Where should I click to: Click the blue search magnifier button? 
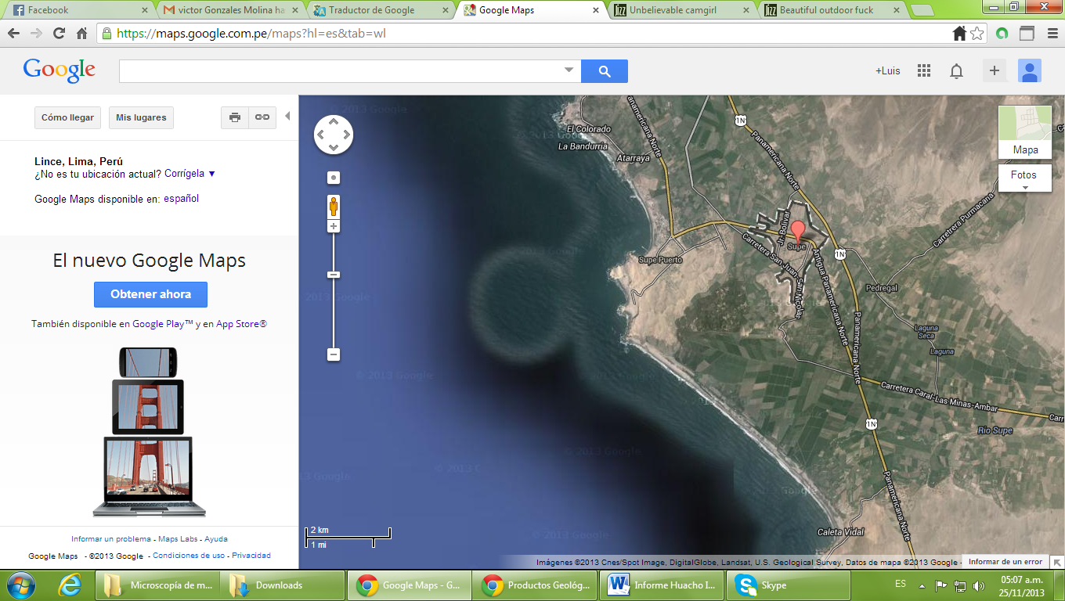[x=604, y=71]
